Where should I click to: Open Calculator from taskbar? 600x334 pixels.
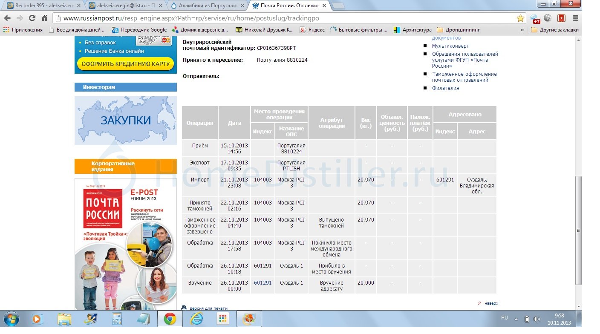[117, 319]
